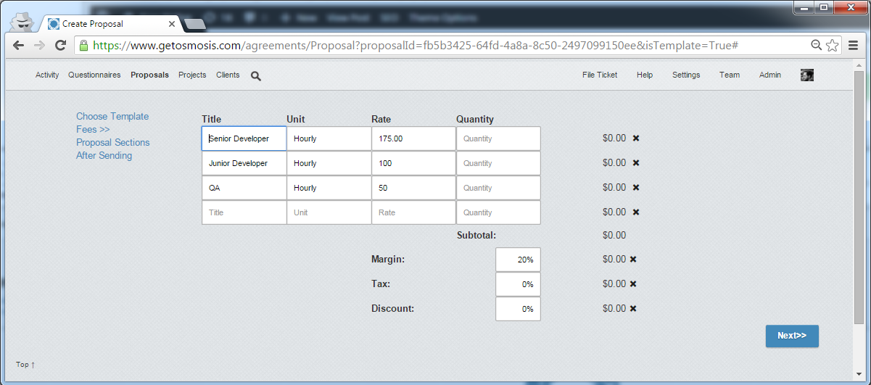Edit the Senior Developer title field
The height and width of the screenshot is (385, 871).
point(244,138)
